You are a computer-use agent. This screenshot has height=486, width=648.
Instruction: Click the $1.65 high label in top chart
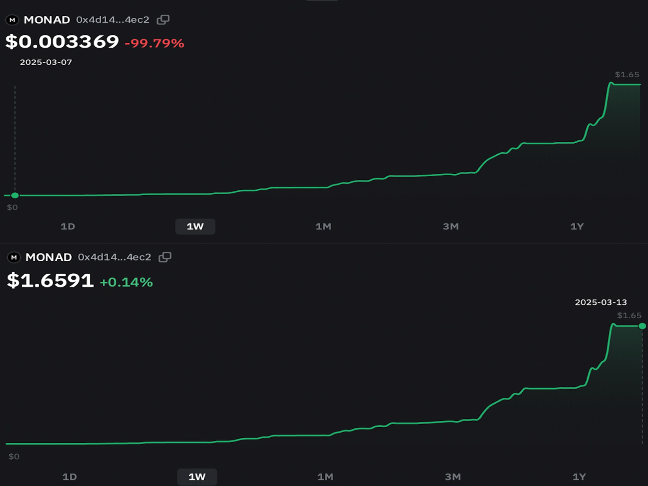(x=627, y=75)
